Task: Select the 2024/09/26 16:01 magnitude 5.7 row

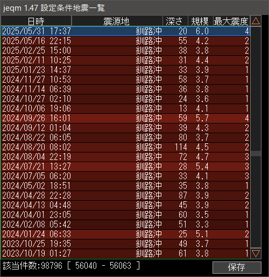Action: coord(125,118)
